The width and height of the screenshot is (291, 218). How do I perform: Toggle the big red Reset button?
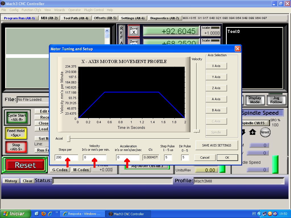point(25,165)
